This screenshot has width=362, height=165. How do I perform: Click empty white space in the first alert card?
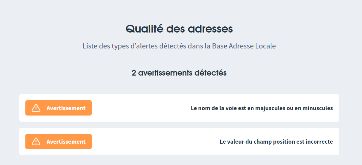[x=141, y=108]
